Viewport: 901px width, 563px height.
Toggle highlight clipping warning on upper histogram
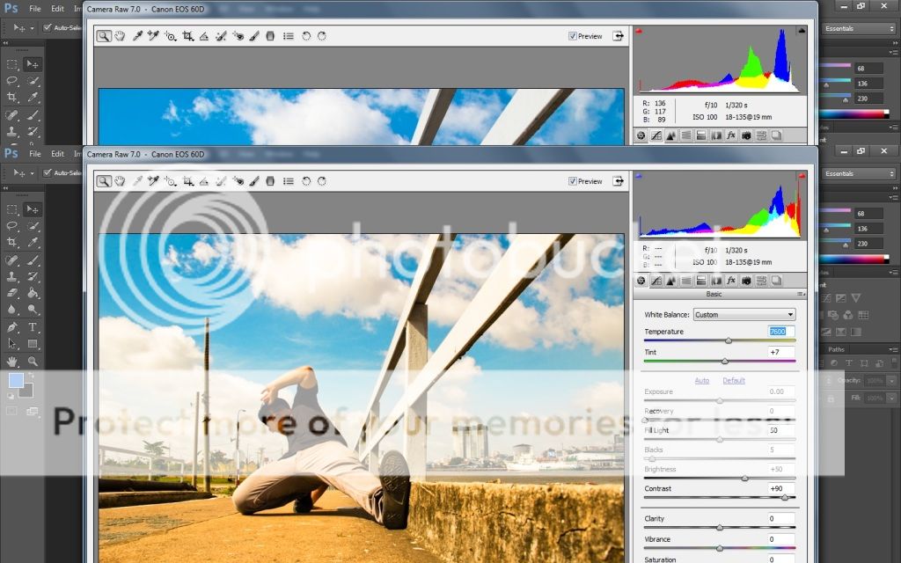pos(801,31)
